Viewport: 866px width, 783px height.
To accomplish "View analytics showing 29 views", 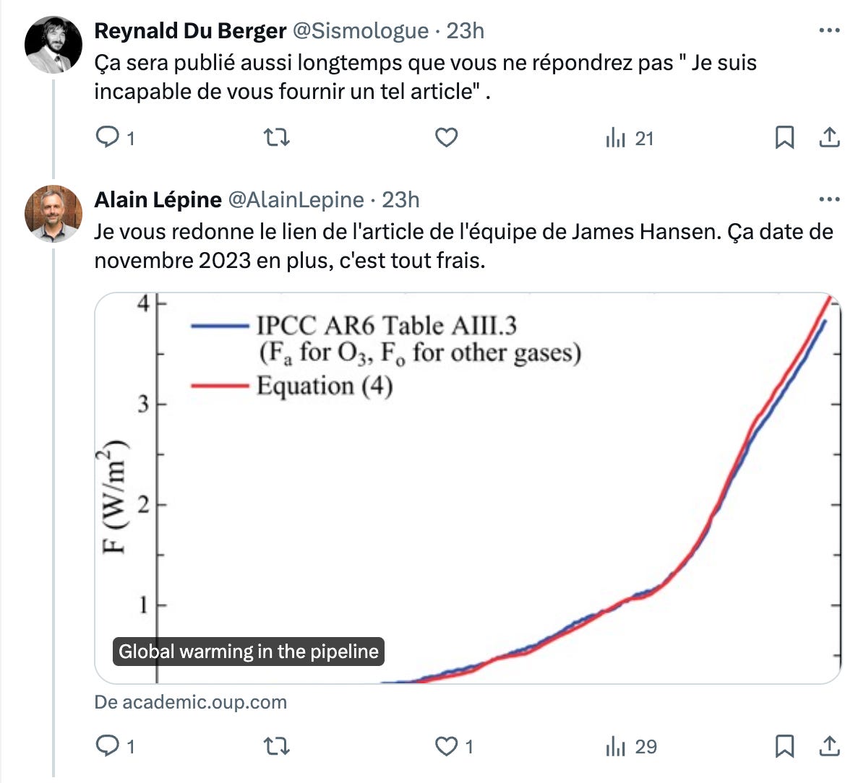I will pyautogui.click(x=631, y=747).
